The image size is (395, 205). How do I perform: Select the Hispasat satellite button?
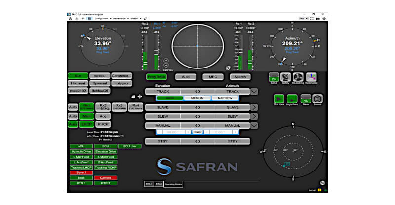pos(78,83)
